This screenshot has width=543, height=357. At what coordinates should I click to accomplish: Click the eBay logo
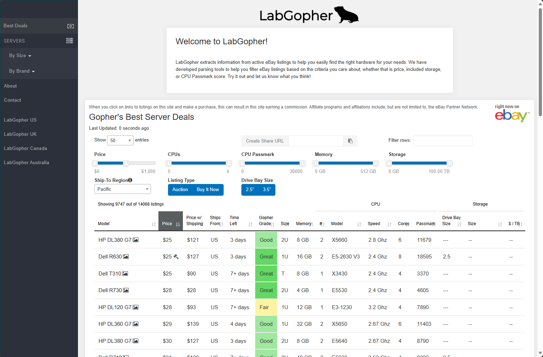pos(512,114)
